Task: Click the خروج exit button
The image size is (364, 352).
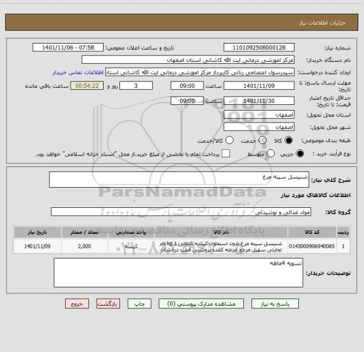Action: point(77,304)
